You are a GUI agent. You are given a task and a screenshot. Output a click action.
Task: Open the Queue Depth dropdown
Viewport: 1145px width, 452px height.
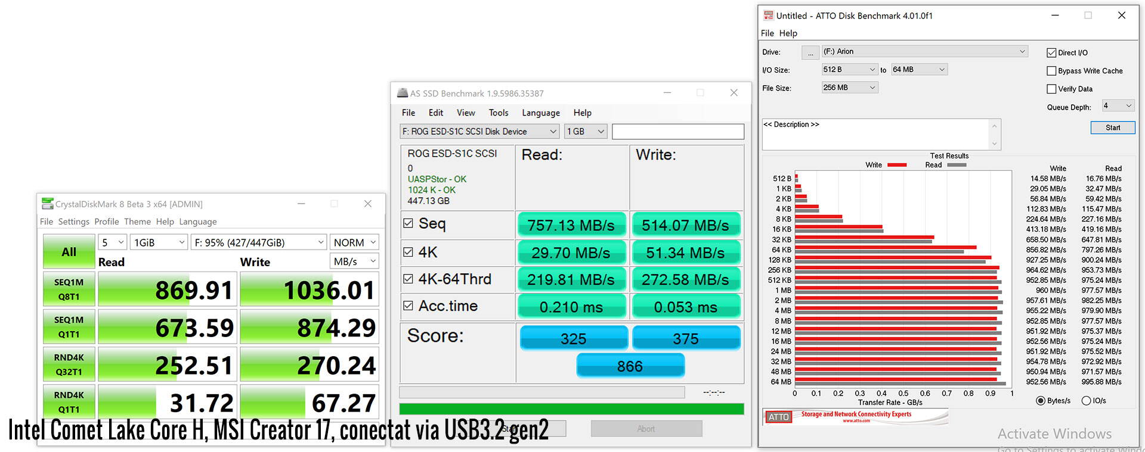click(x=1117, y=106)
